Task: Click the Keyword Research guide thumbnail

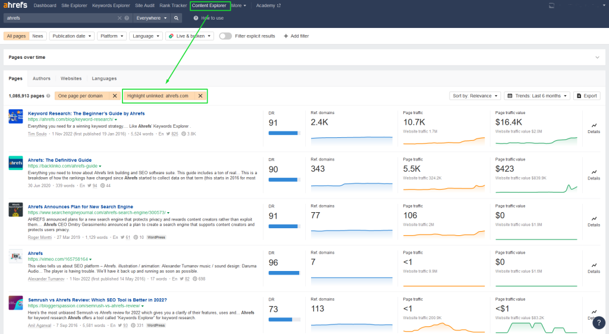Action: [x=16, y=116]
